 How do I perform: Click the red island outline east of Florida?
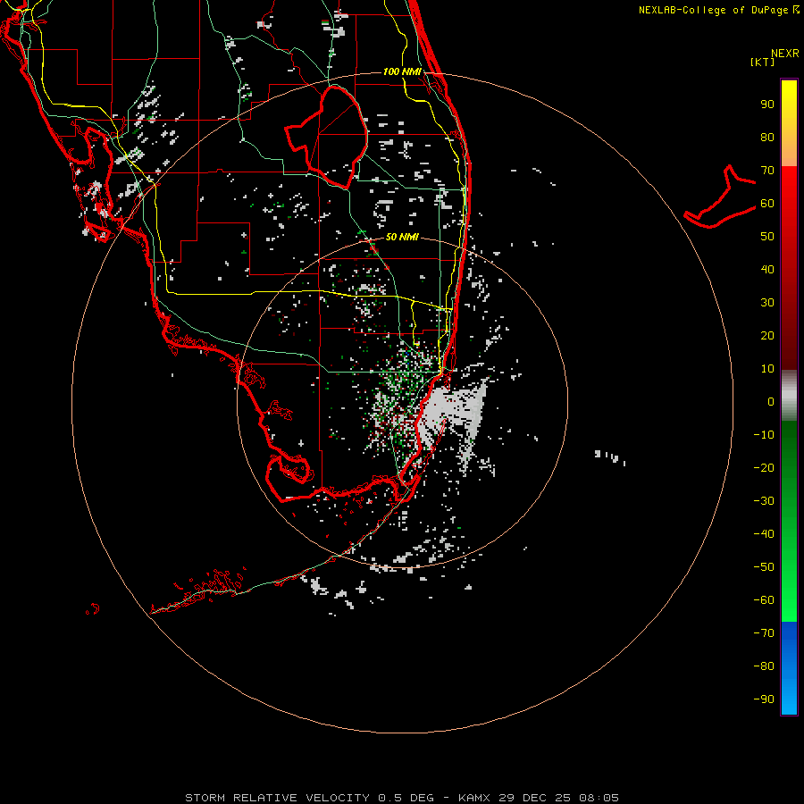[720, 197]
